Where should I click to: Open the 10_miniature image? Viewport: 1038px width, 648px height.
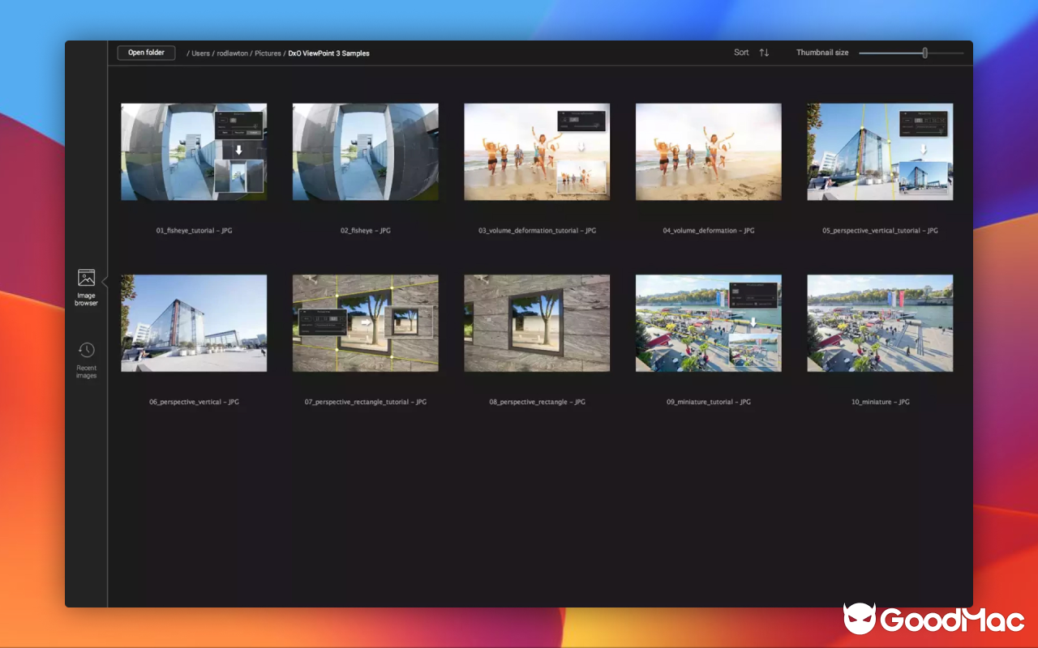coord(880,322)
